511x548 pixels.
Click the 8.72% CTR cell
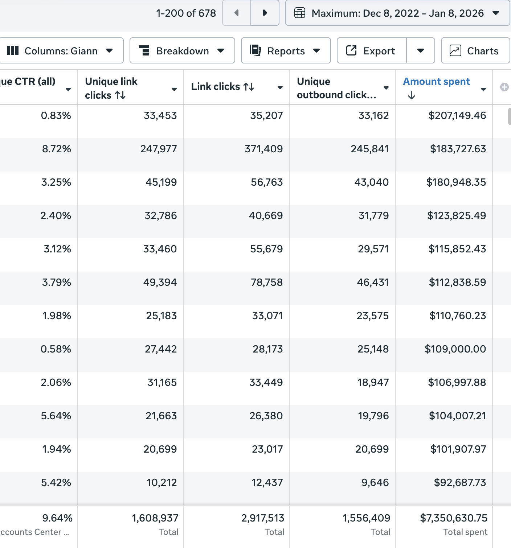tap(57, 149)
